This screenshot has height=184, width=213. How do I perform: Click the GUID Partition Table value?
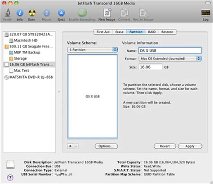pyautogui.click(x=159, y=175)
